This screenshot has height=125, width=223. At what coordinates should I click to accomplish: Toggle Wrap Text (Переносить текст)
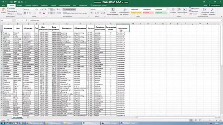(x=69, y=9)
